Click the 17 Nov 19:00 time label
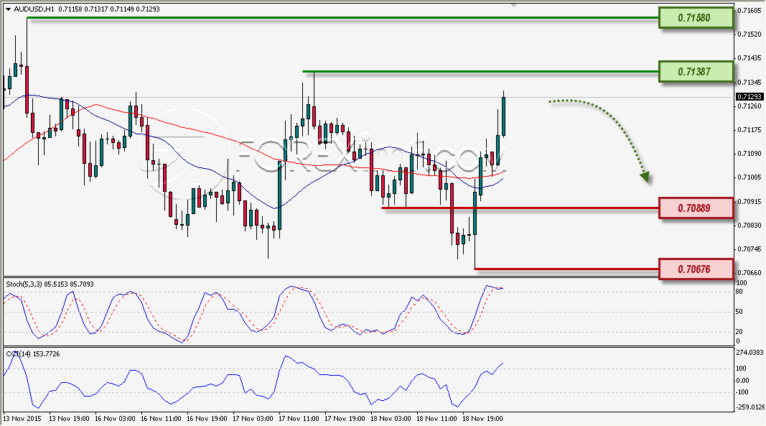Image resolution: width=766 pixels, height=426 pixels. (x=345, y=419)
